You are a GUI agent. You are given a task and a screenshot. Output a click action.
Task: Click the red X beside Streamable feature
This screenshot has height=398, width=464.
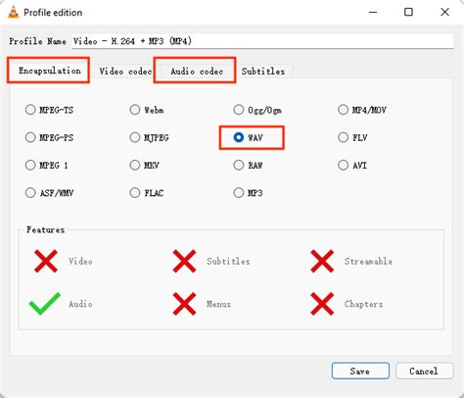coord(322,261)
